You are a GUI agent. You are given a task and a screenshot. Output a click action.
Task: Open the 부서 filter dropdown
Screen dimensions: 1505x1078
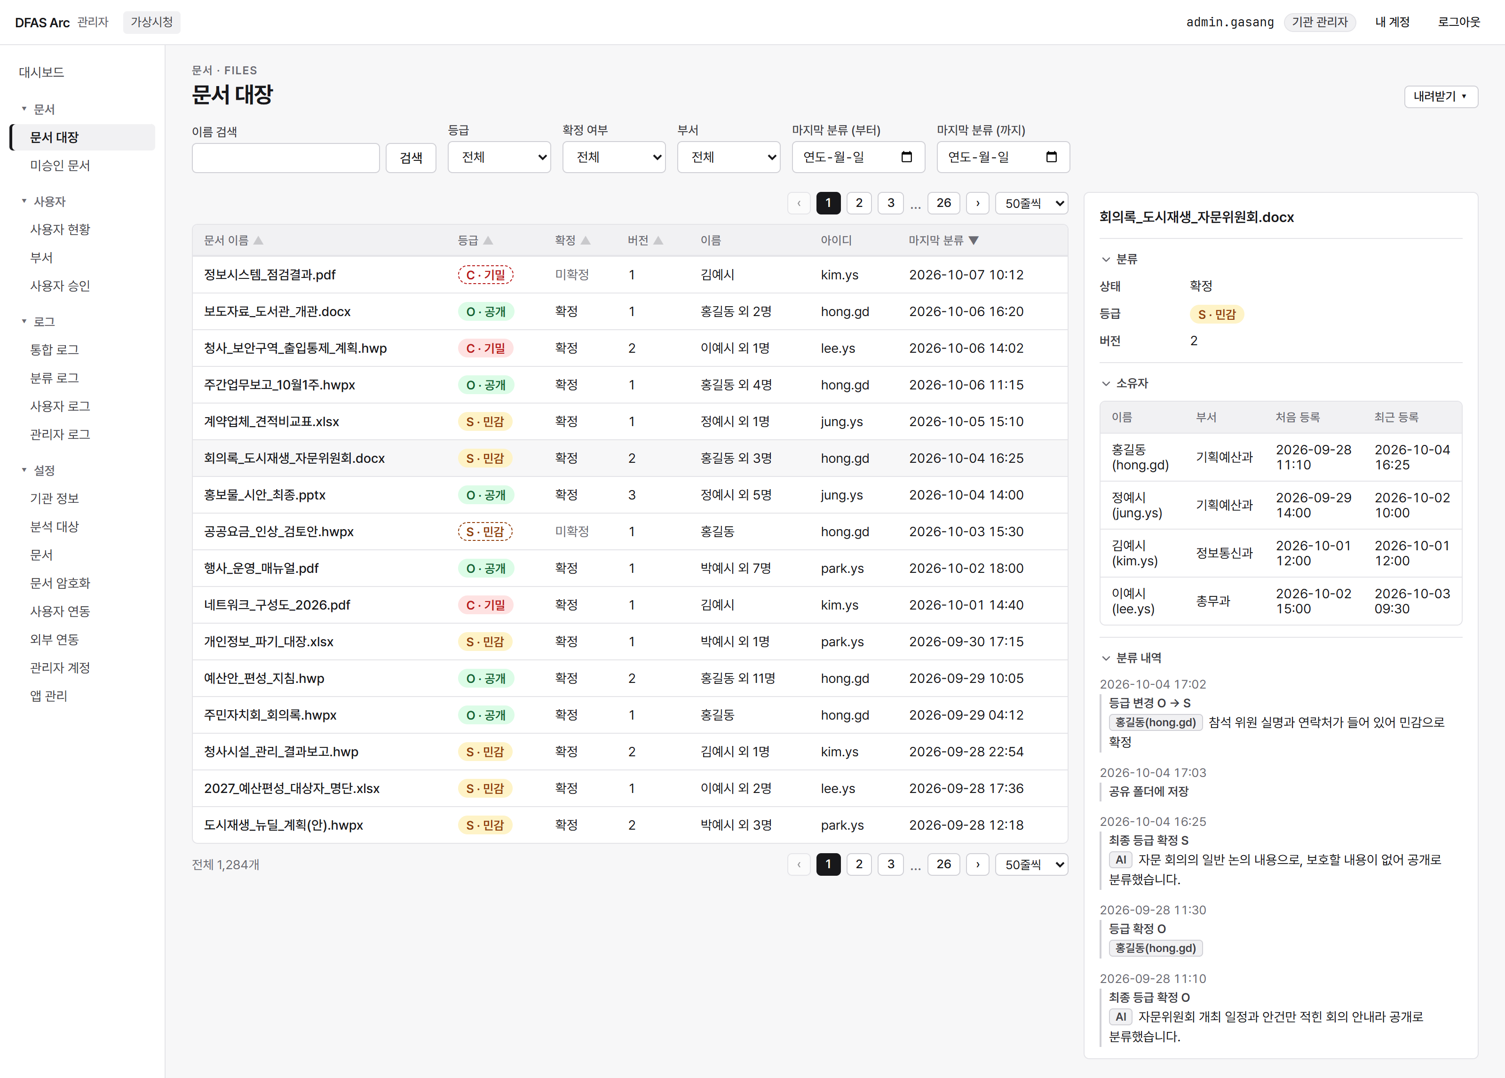pyautogui.click(x=729, y=157)
